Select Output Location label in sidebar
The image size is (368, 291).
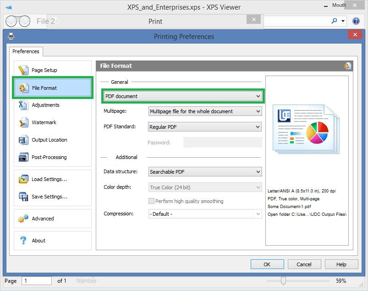coord(49,140)
